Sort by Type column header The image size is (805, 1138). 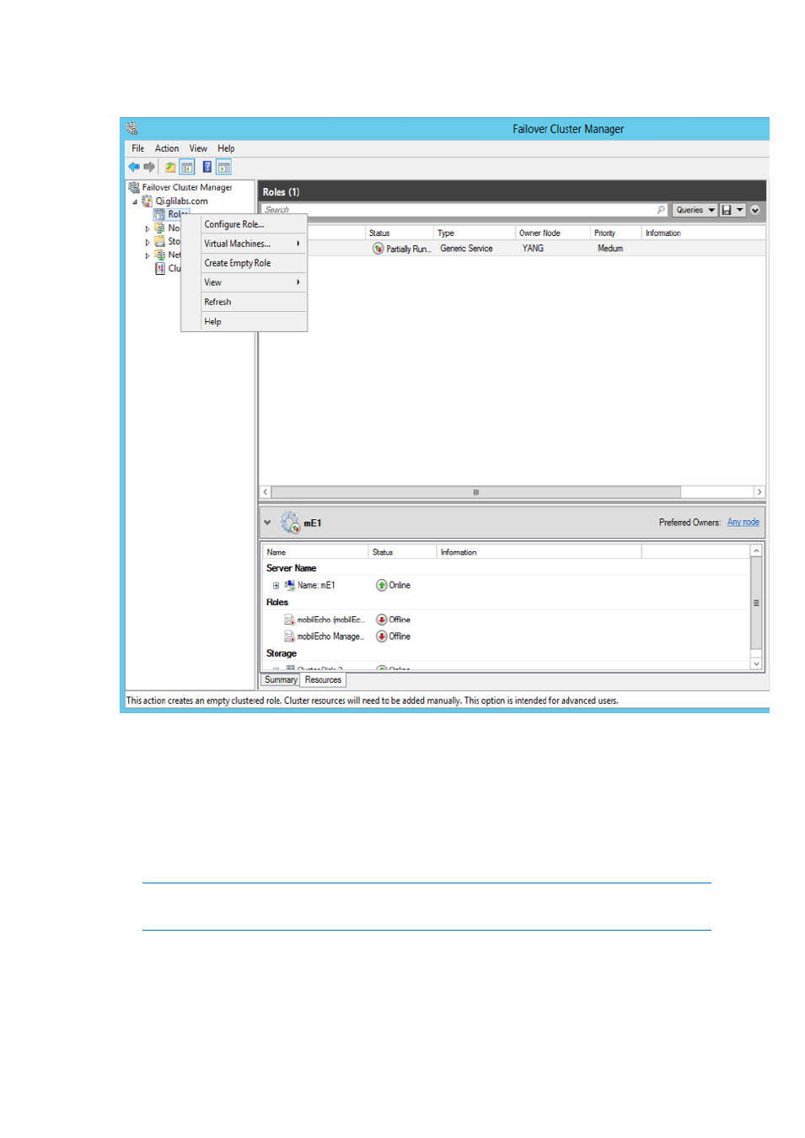click(x=475, y=233)
